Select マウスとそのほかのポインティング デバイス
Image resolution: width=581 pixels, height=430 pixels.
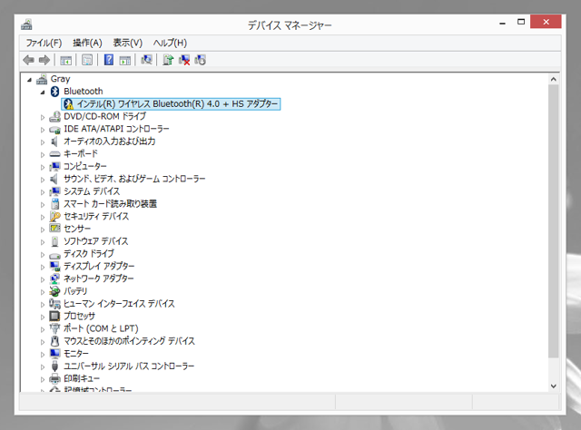129,341
